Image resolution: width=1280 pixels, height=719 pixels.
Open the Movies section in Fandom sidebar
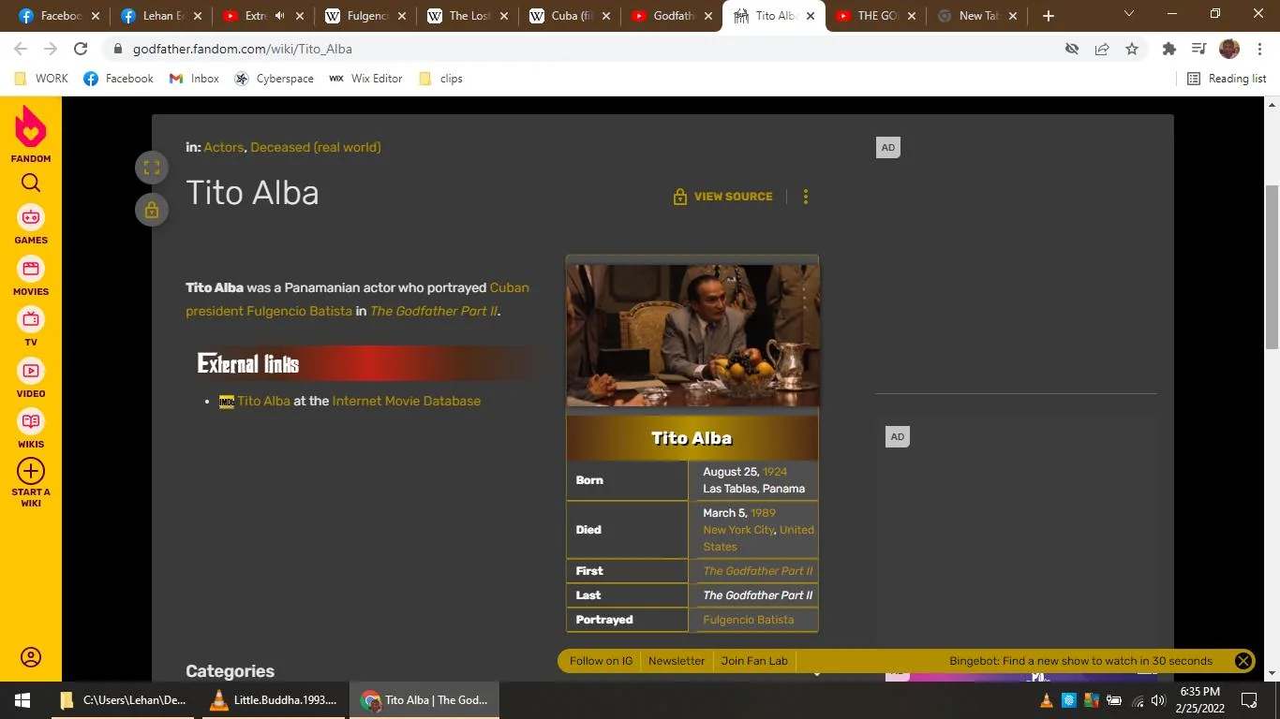31,276
